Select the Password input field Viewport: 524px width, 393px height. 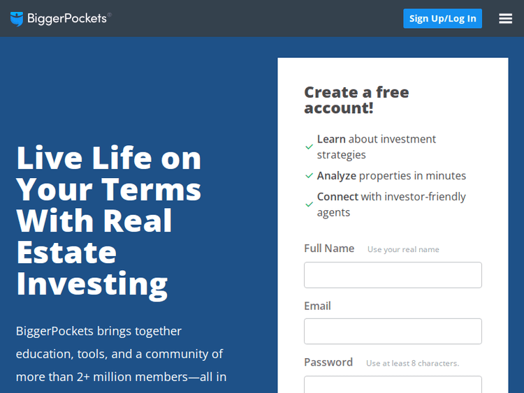[x=393, y=385]
